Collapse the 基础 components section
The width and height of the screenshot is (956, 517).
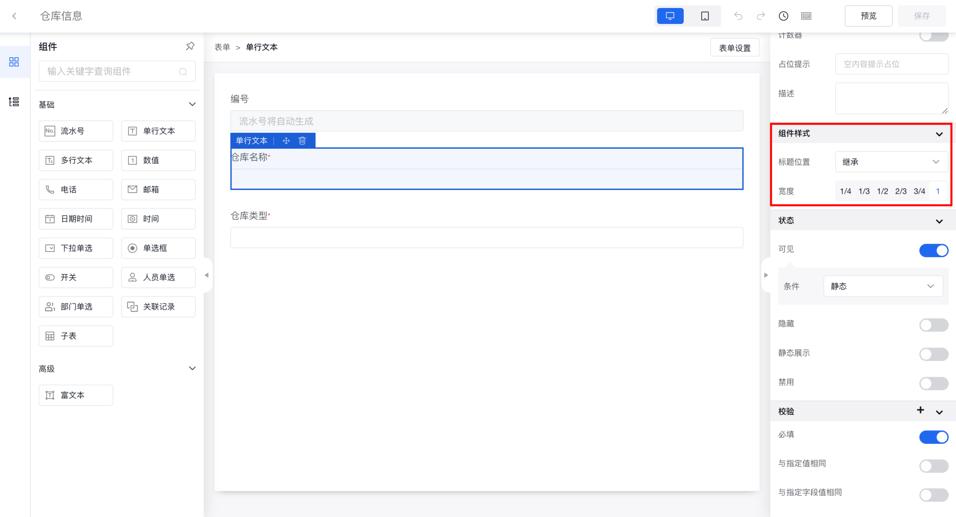tap(192, 104)
